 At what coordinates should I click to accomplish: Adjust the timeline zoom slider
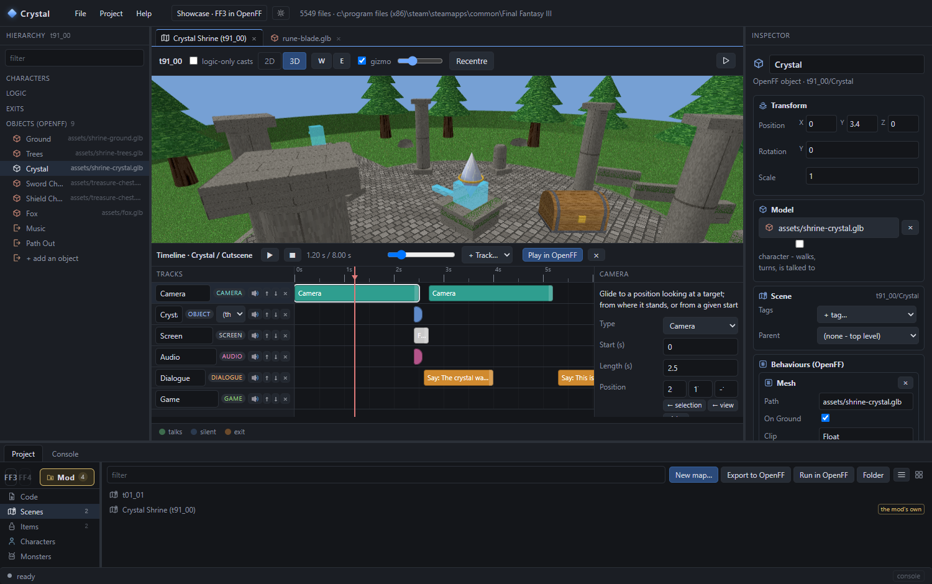pyautogui.click(x=421, y=255)
